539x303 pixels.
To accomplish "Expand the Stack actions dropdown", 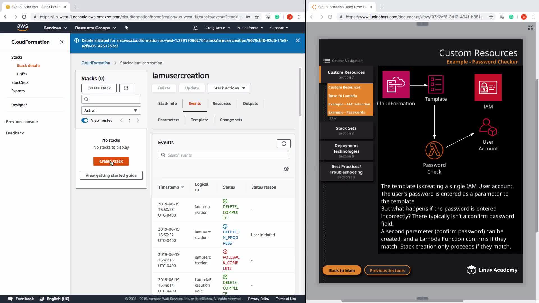I will [x=229, y=88].
